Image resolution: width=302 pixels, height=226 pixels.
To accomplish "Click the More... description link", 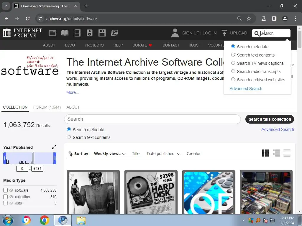I will [73, 92].
